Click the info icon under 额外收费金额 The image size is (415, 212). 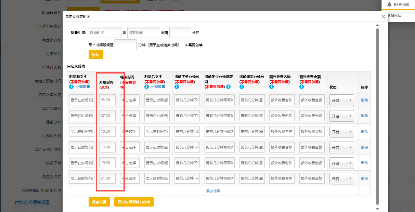(301, 87)
